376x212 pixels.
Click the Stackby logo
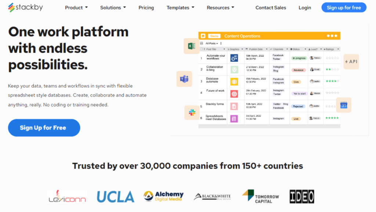(25, 7)
